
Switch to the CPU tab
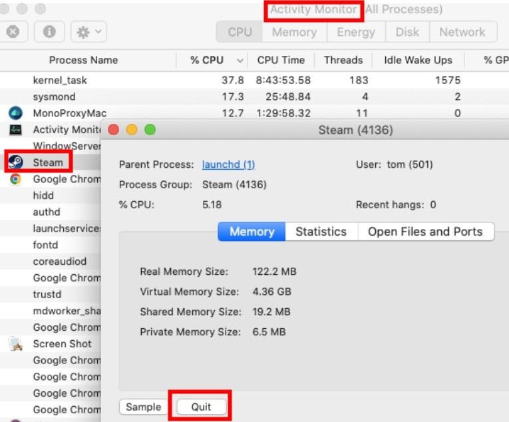click(x=240, y=32)
